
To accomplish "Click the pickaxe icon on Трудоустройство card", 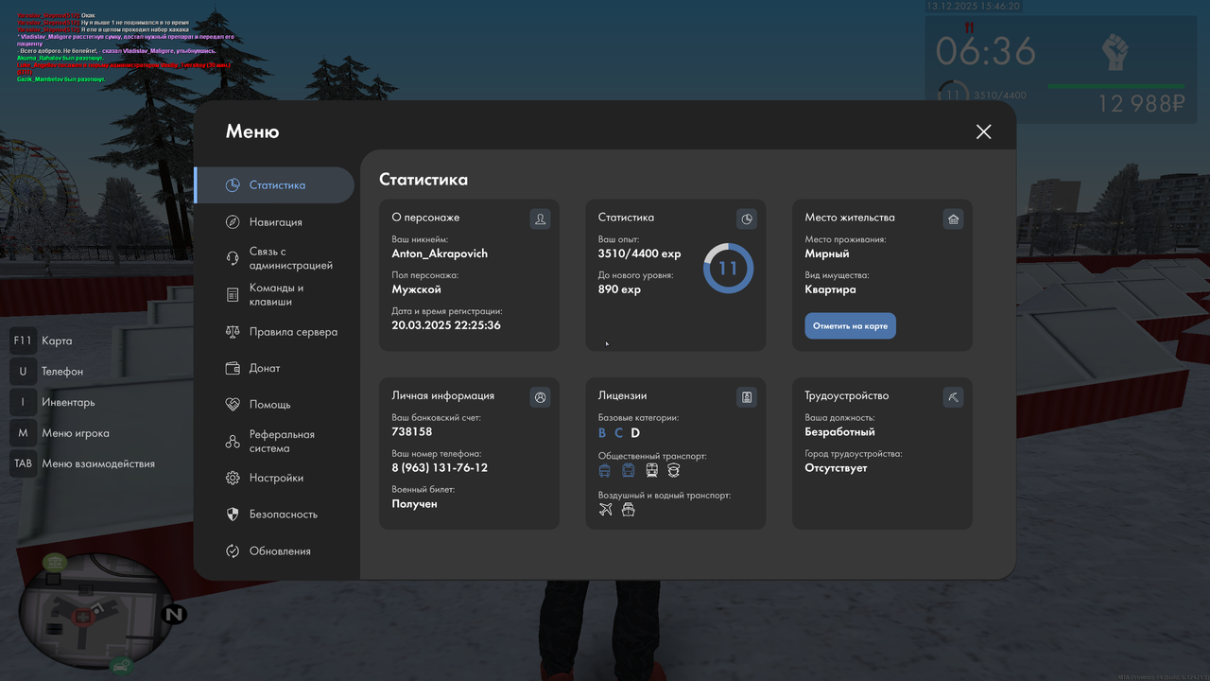I will click(953, 397).
